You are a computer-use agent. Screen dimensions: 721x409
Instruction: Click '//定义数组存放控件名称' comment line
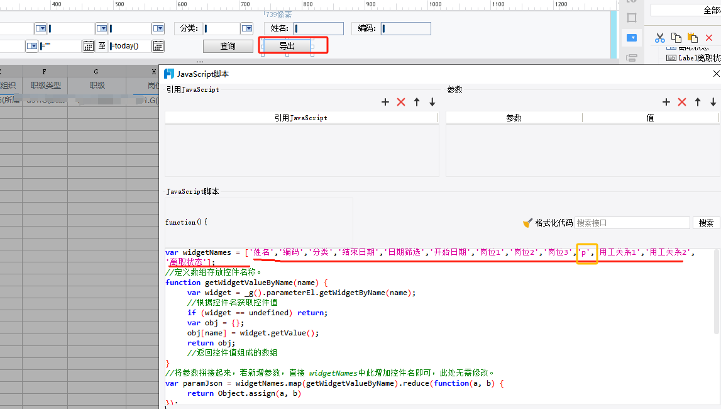tap(213, 272)
